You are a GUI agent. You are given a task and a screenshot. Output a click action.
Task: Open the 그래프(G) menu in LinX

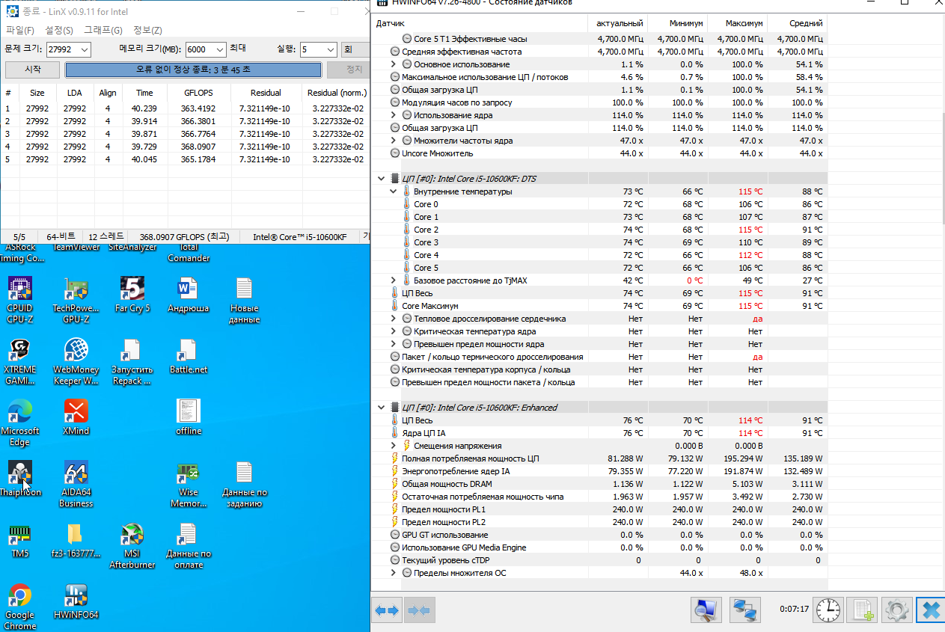click(103, 31)
